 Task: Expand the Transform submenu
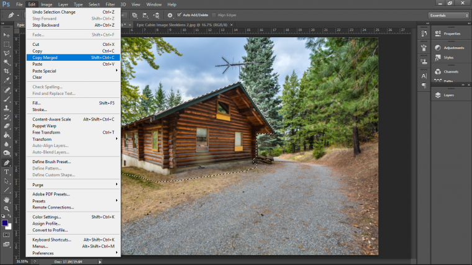coord(73,139)
